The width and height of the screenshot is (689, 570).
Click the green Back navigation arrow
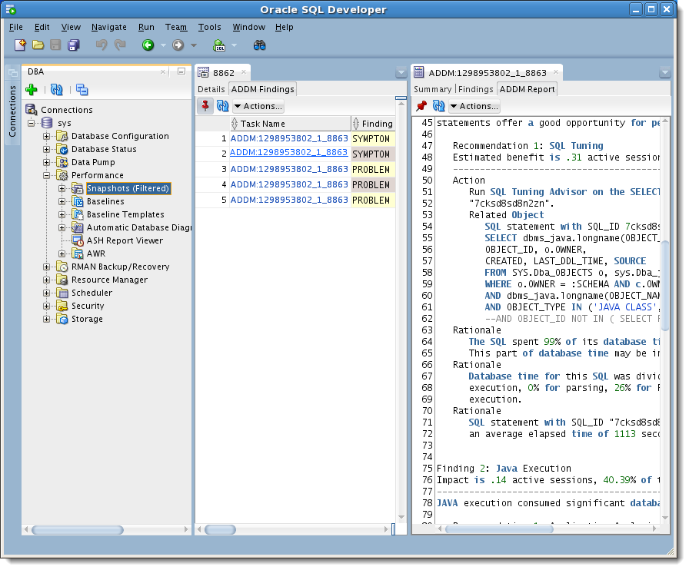(148, 45)
